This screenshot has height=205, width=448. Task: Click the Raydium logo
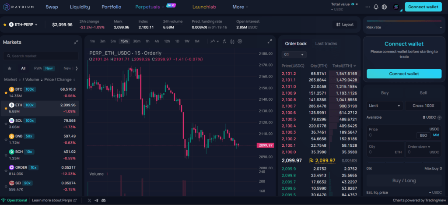18,7
